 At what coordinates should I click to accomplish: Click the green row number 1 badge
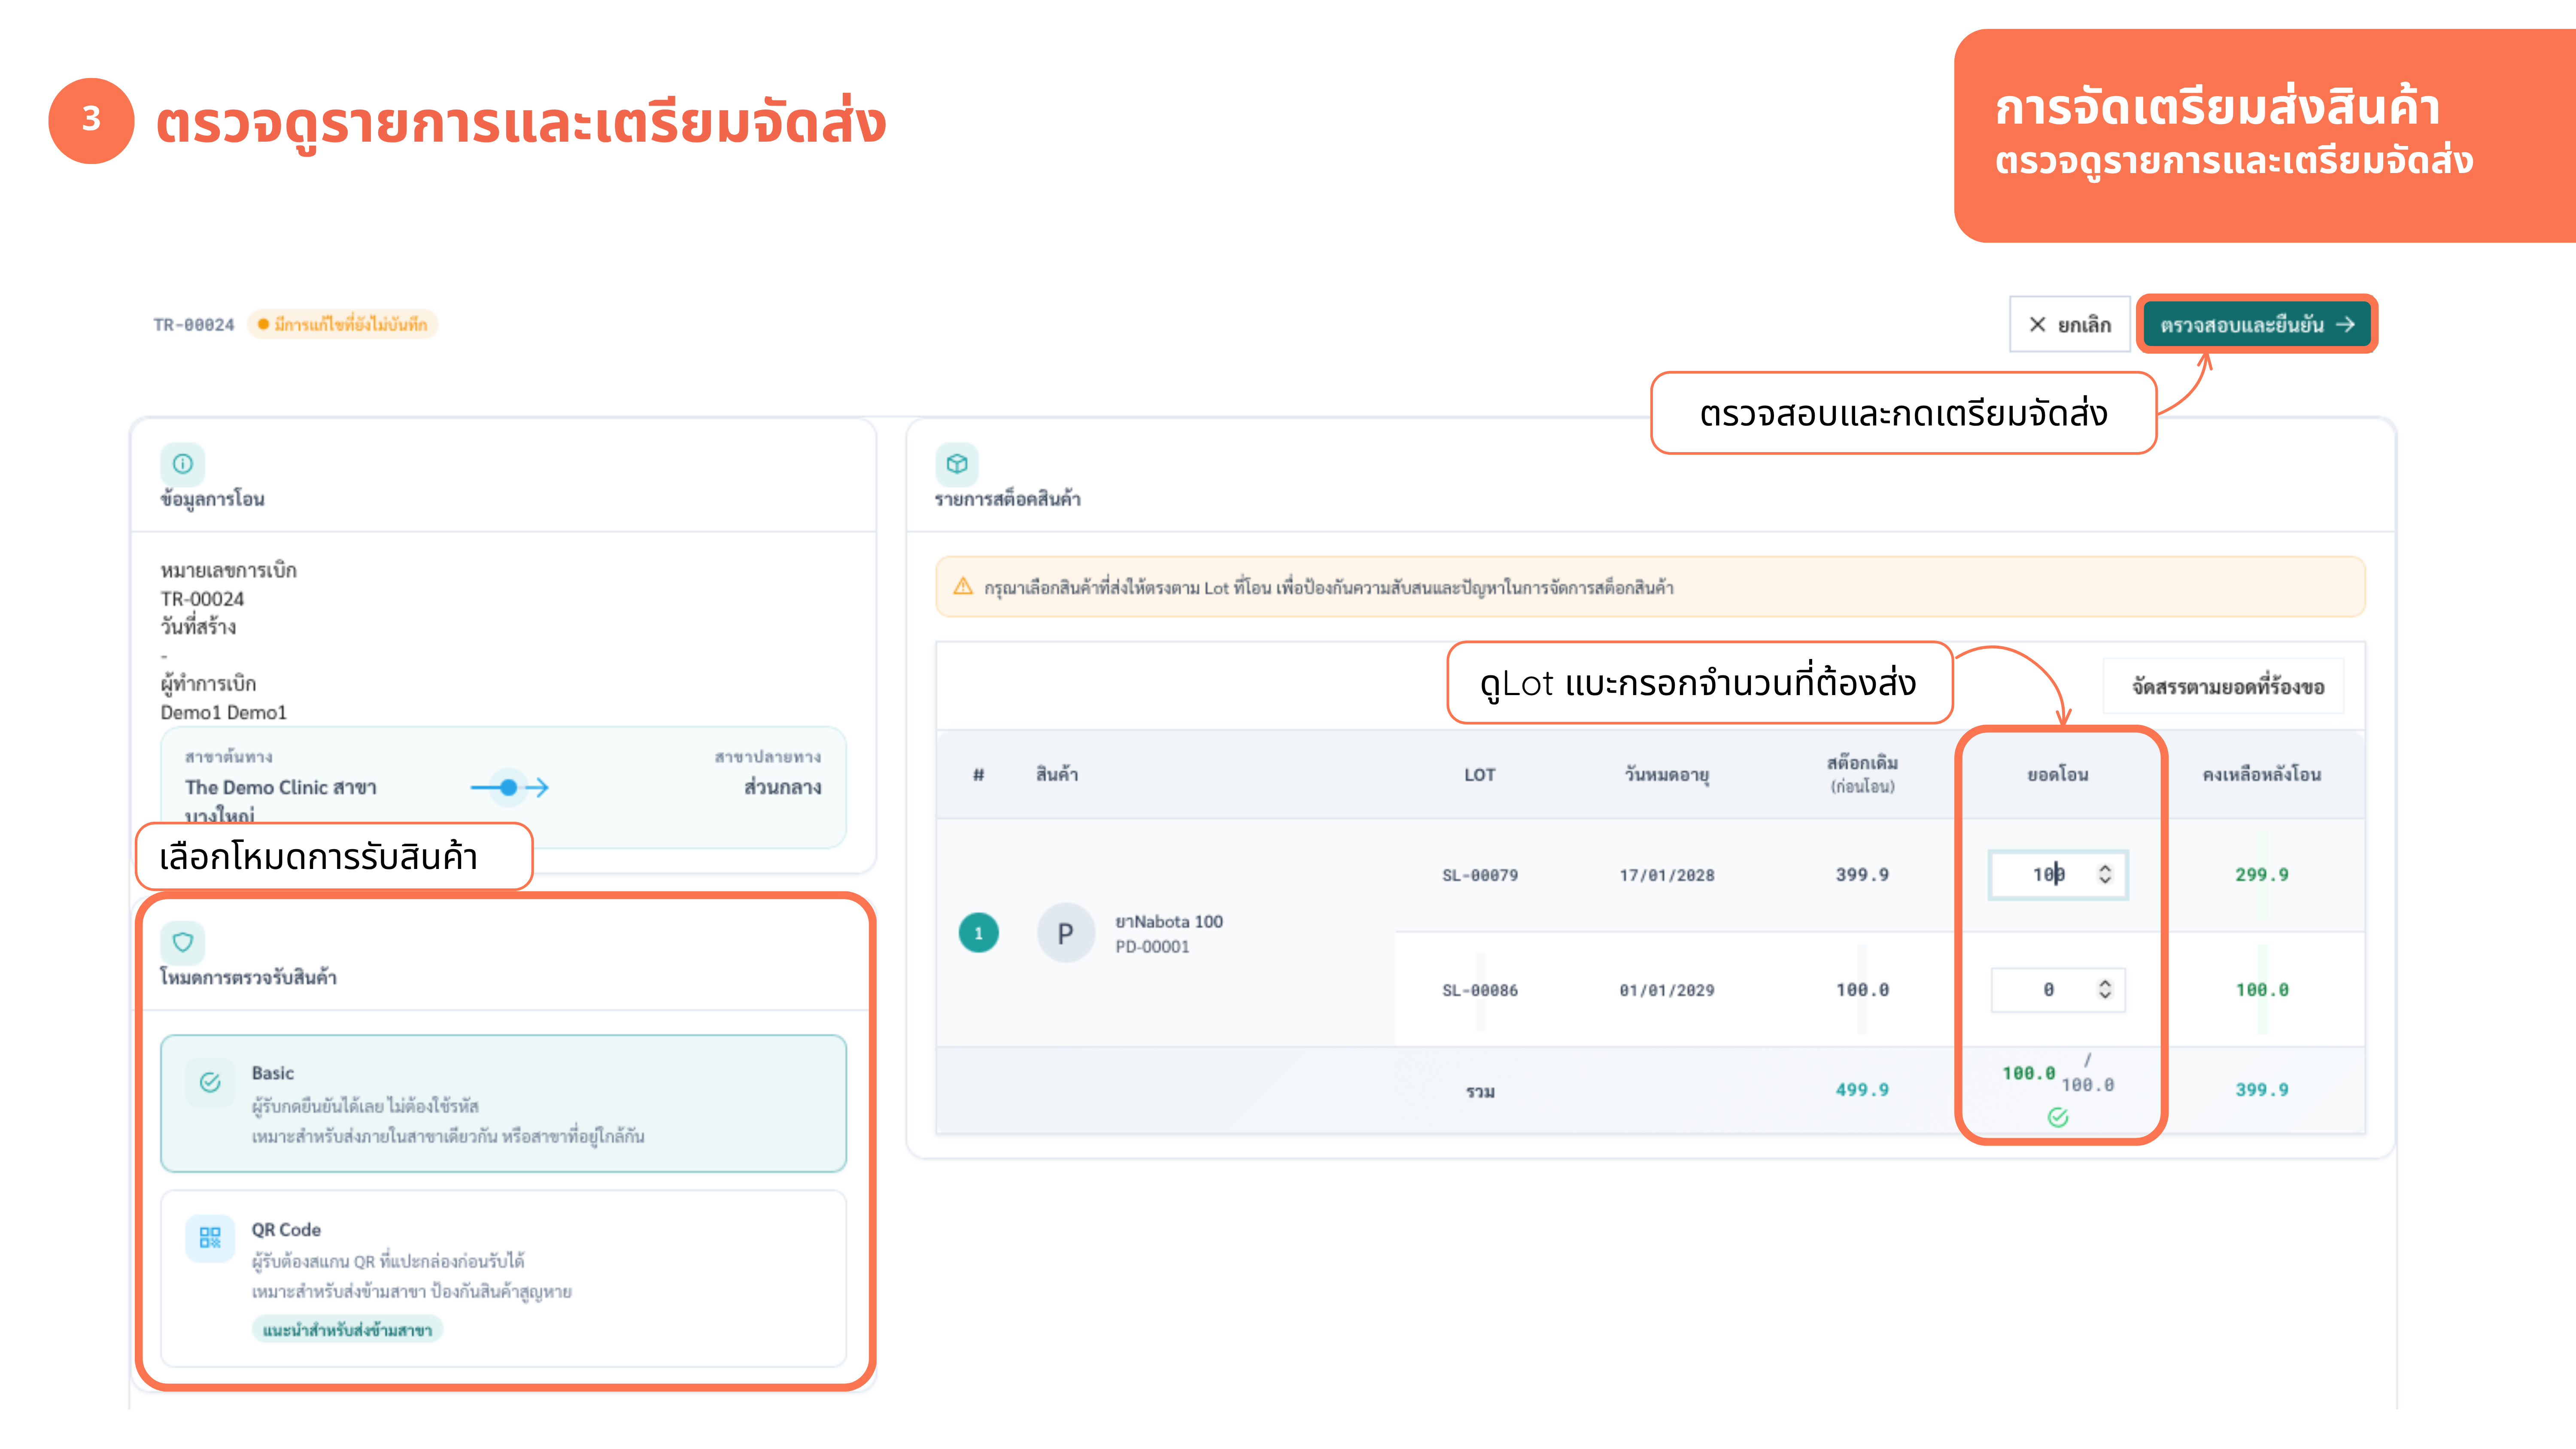979,934
